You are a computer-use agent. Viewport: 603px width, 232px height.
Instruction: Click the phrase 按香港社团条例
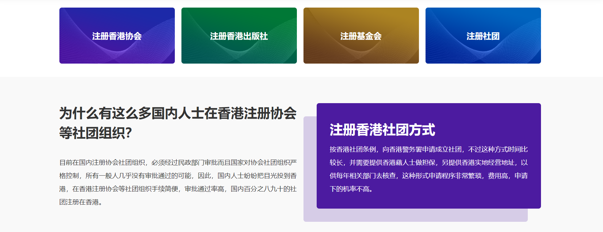[x=353, y=149]
